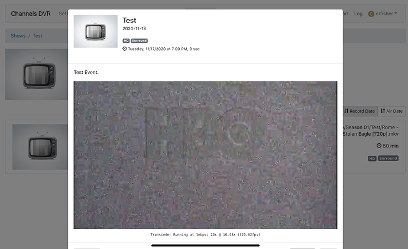The width and height of the screenshot is (408, 249).
Task: Click the clock icon next to 50 min
Action: click(x=379, y=146)
